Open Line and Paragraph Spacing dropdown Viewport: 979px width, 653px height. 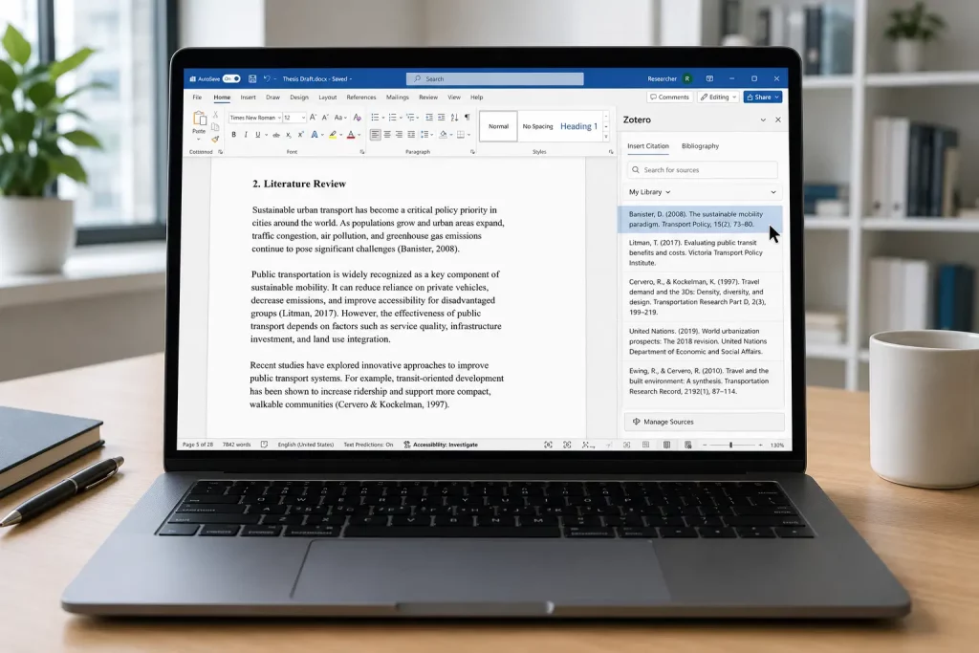coord(425,134)
